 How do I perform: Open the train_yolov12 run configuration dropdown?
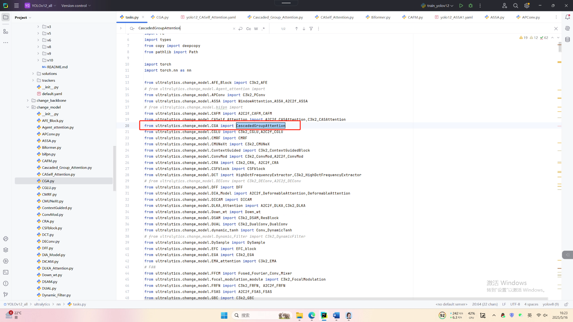pos(438,6)
